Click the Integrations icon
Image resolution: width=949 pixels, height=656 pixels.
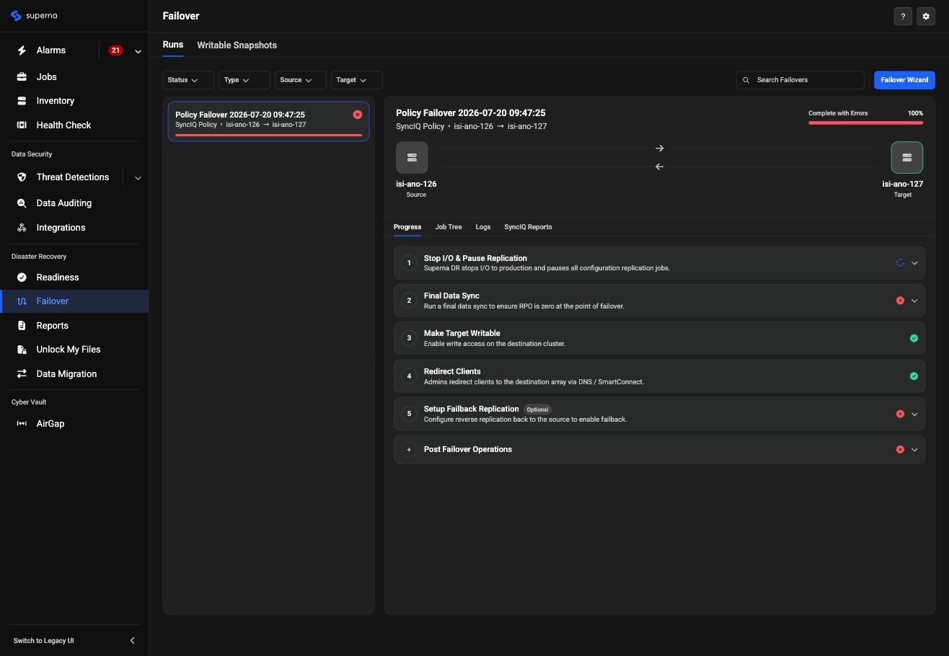[22, 228]
